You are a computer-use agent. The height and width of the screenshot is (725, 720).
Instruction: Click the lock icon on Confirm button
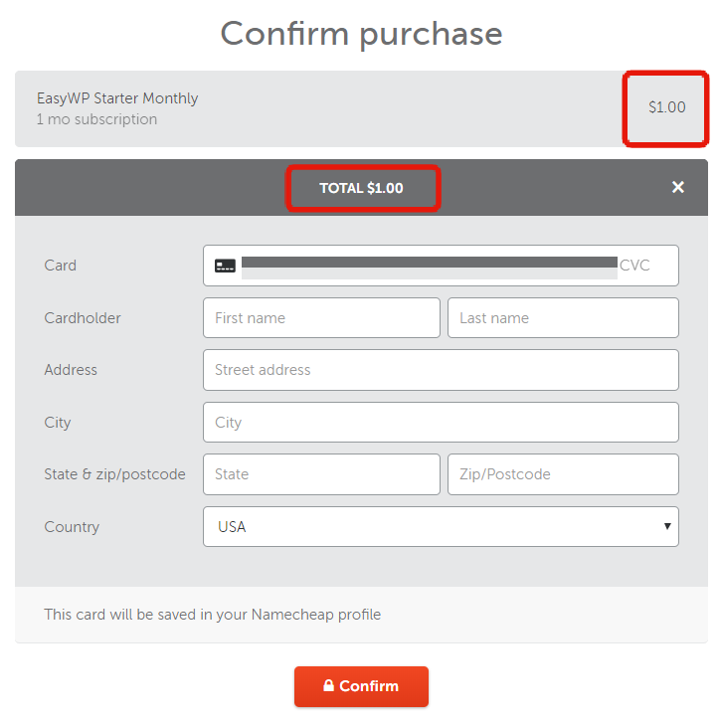click(328, 685)
